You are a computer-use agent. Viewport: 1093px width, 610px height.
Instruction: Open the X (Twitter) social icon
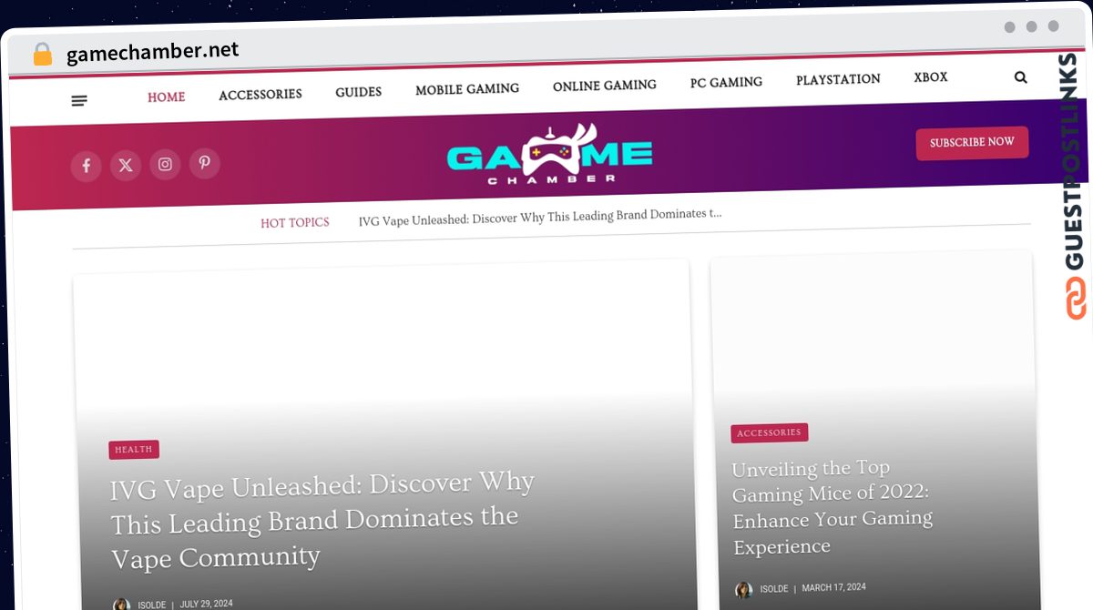click(126, 165)
